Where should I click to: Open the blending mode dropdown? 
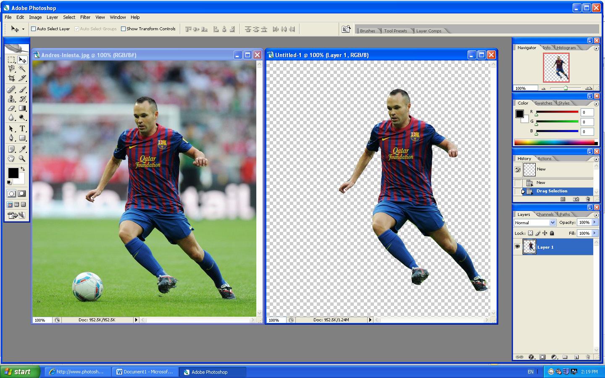click(552, 223)
